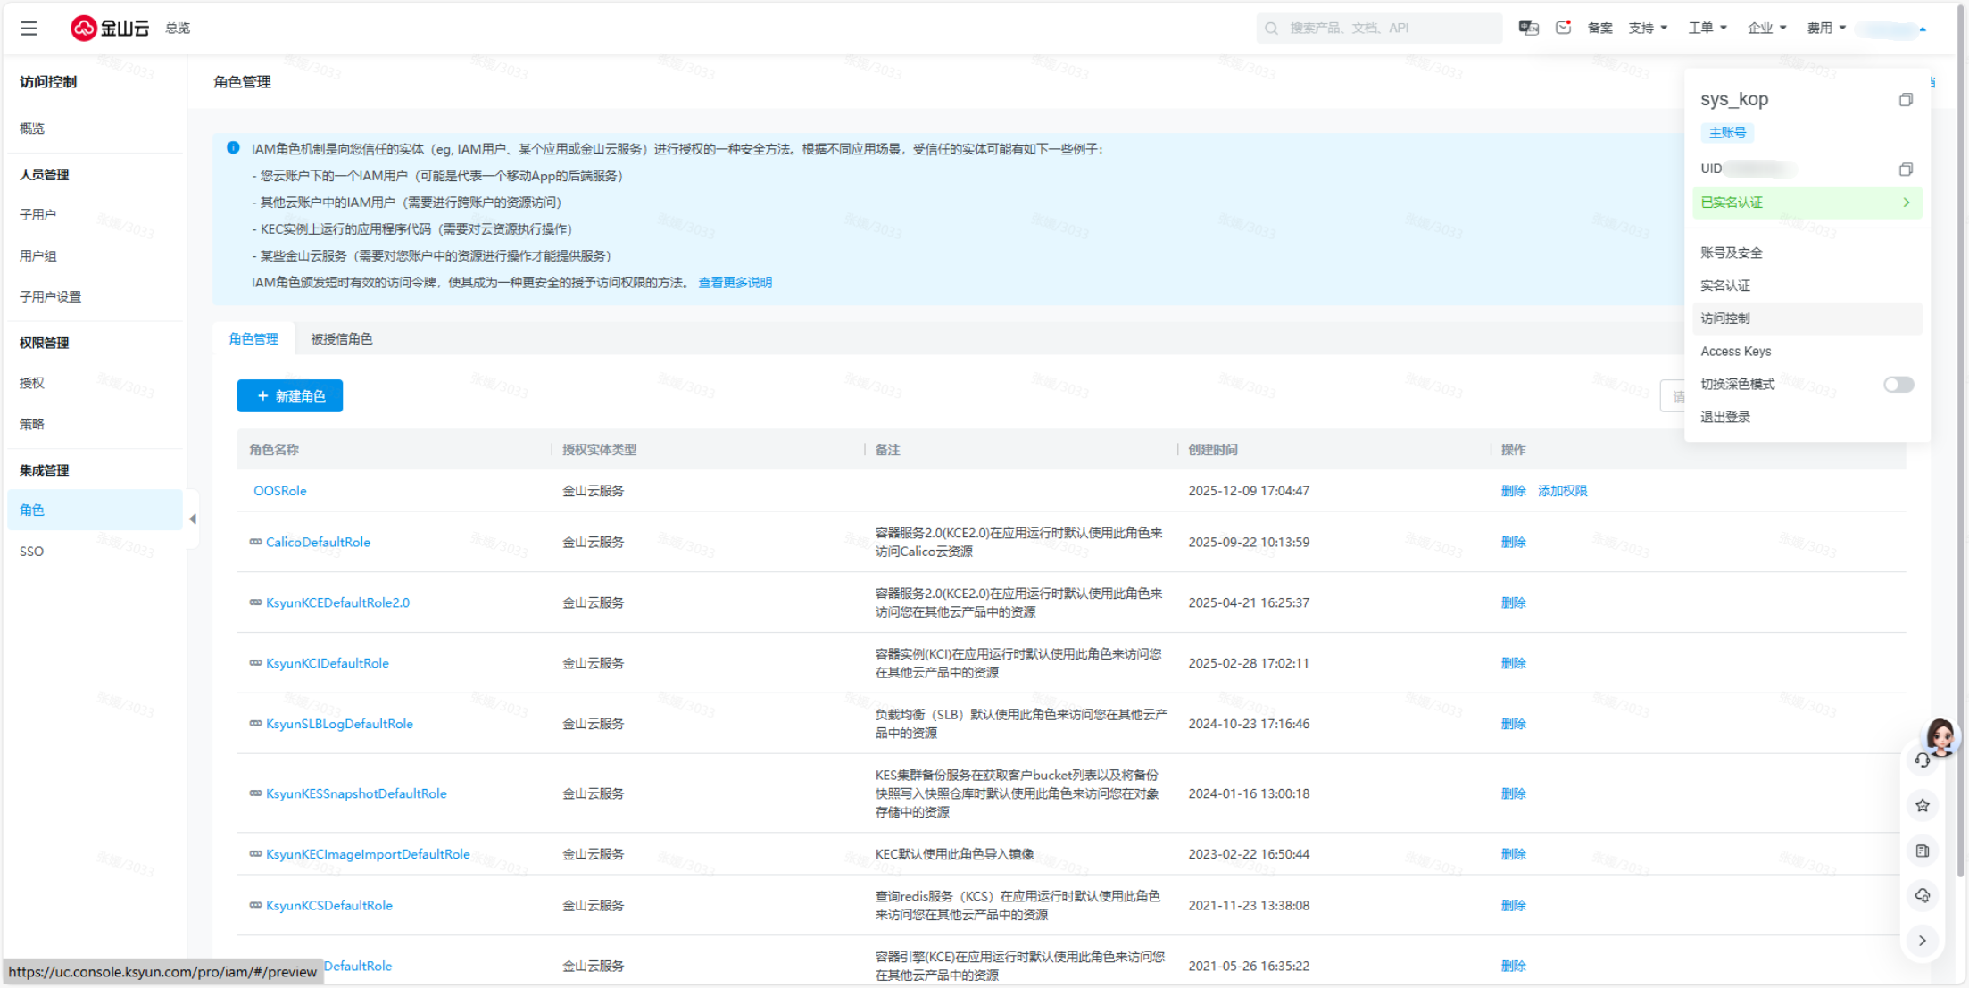Switch to the 被授信角色 tab
Image resolution: width=1969 pixels, height=988 pixels.
341,339
